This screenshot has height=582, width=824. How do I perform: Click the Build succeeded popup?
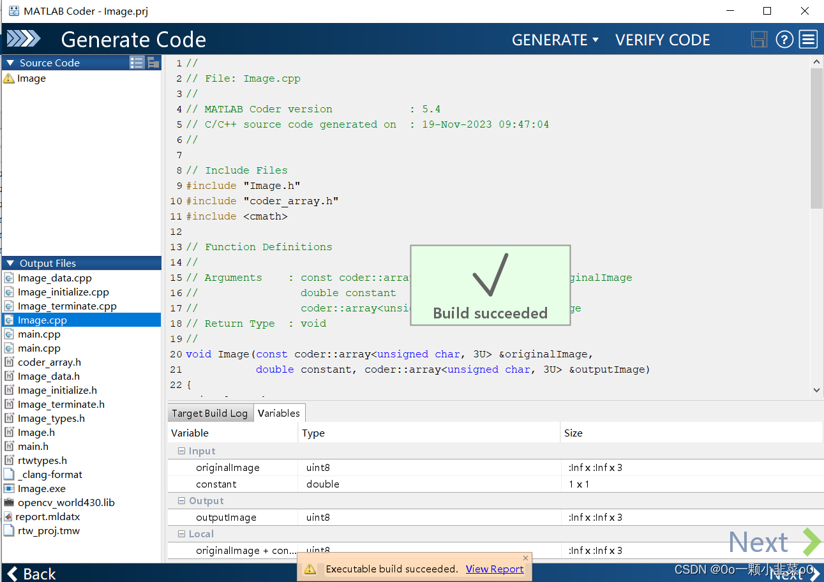[x=490, y=285]
